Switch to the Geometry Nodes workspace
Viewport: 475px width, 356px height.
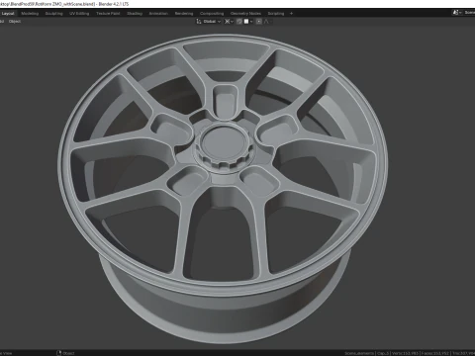[x=245, y=14]
